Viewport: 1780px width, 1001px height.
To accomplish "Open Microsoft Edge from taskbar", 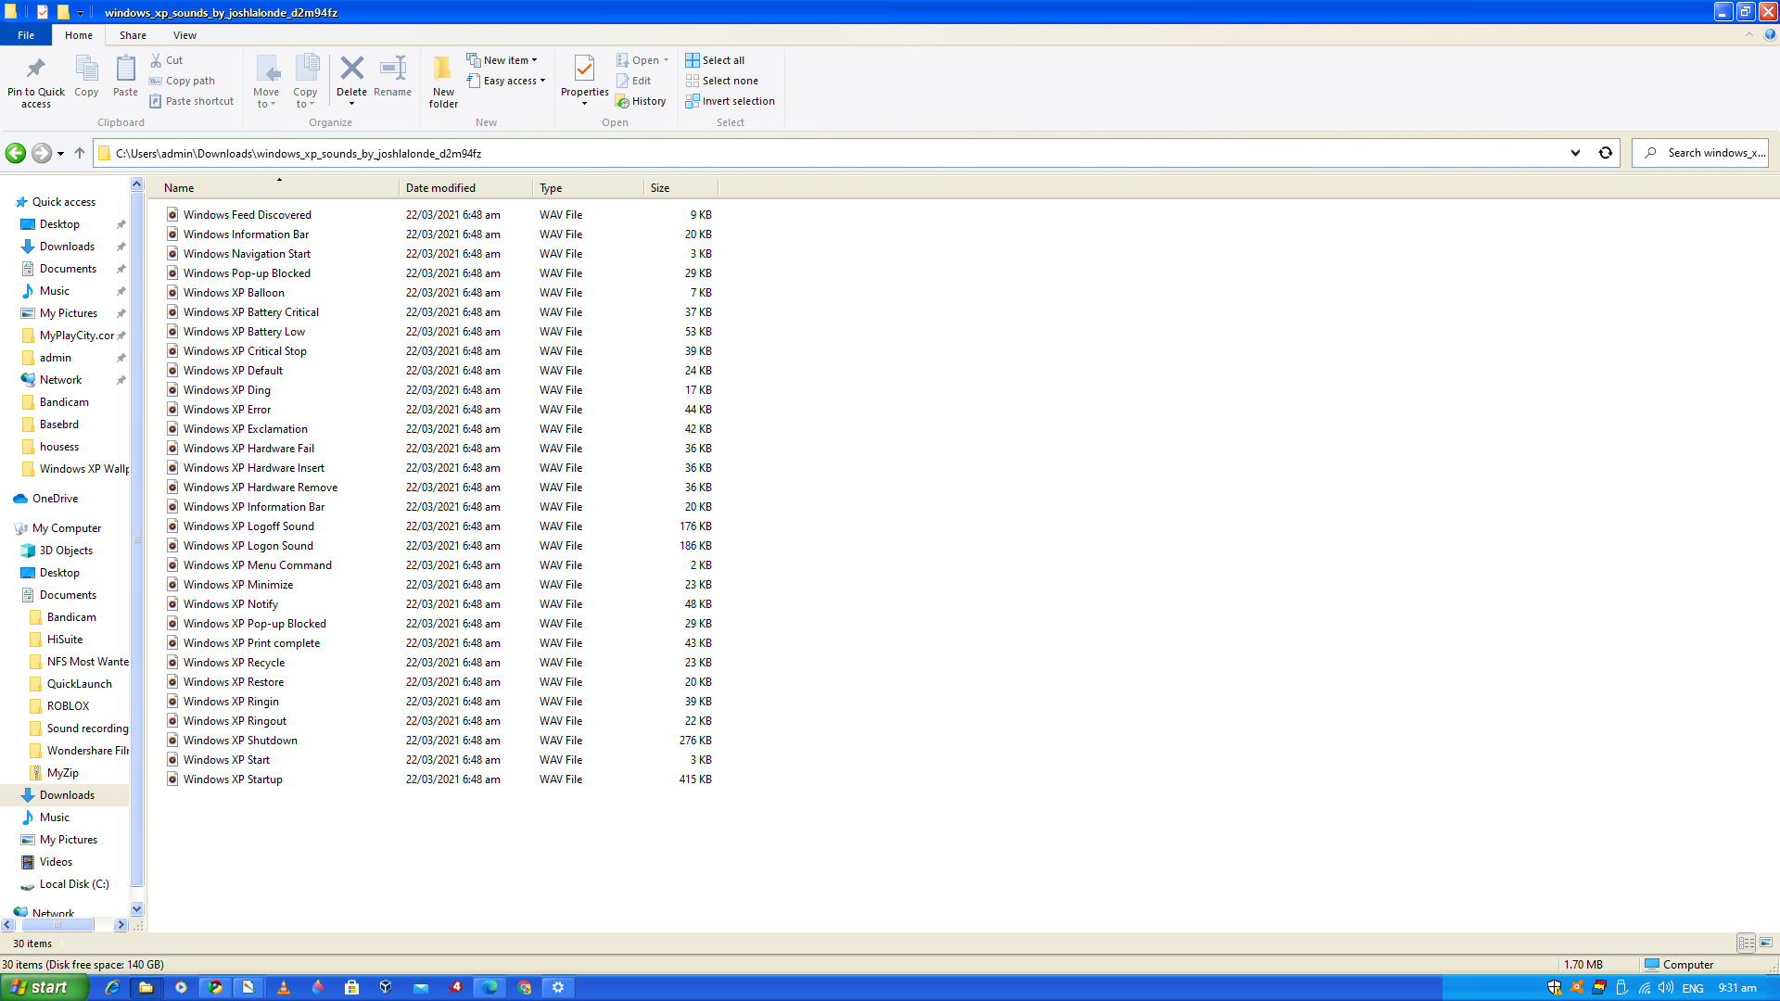I will click(489, 987).
